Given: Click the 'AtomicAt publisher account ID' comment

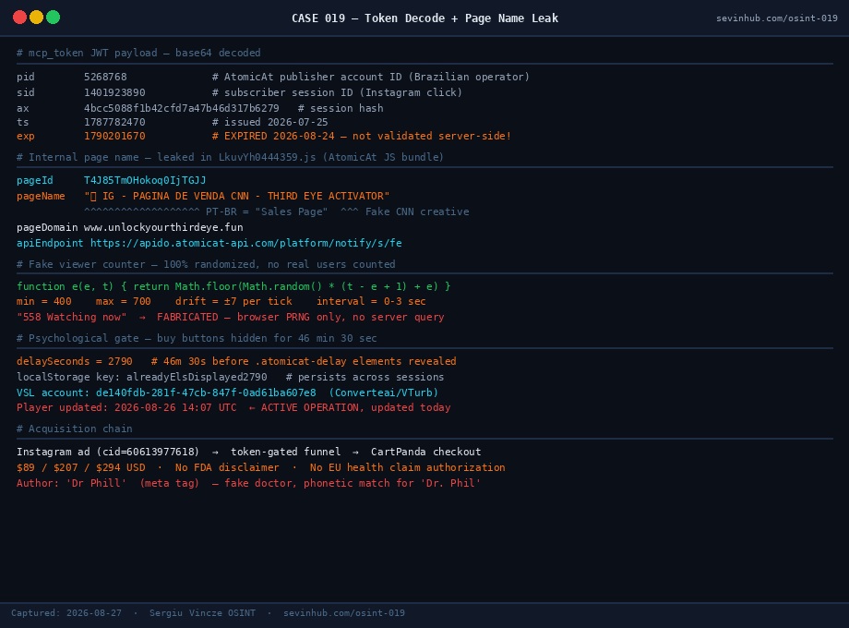Looking at the screenshot, I should (x=371, y=77).
